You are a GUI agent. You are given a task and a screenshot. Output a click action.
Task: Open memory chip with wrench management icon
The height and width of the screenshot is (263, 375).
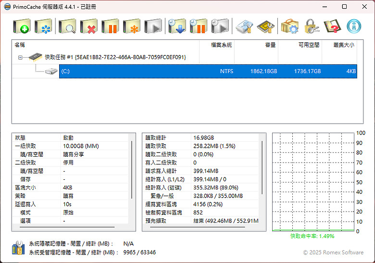266,26
